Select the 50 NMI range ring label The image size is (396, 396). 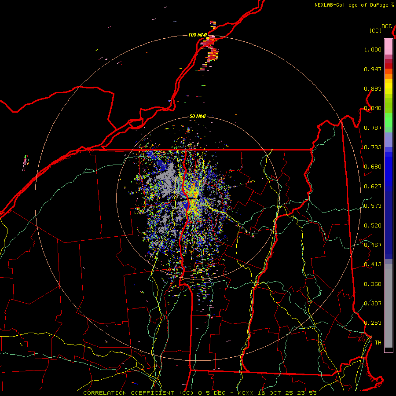198,116
